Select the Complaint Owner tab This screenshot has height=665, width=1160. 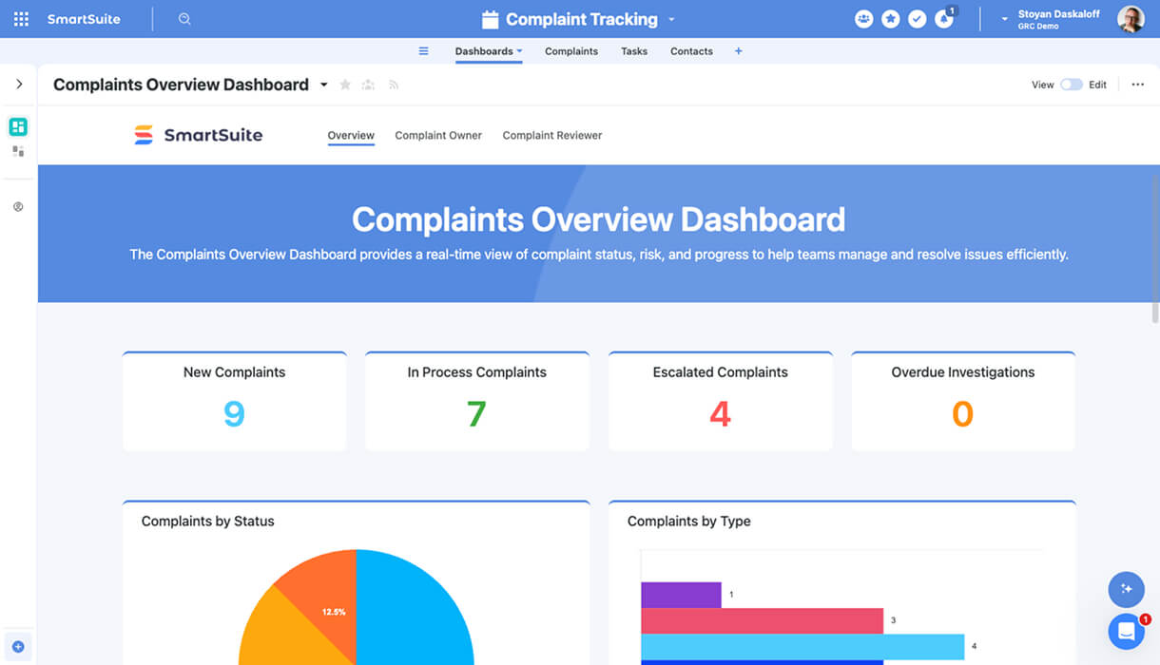pyautogui.click(x=438, y=136)
